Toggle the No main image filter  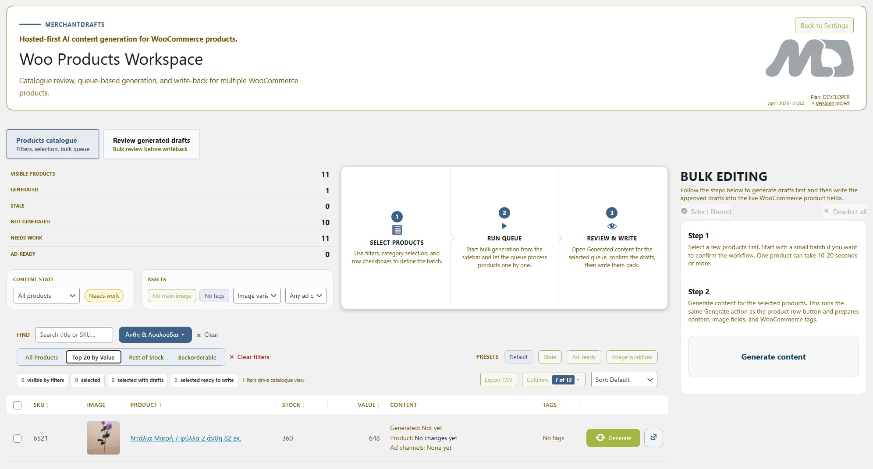tap(172, 296)
